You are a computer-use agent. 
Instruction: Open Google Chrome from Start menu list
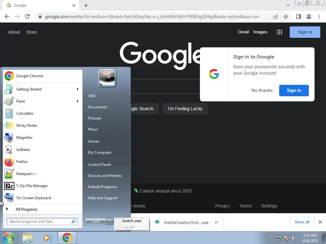click(43, 76)
